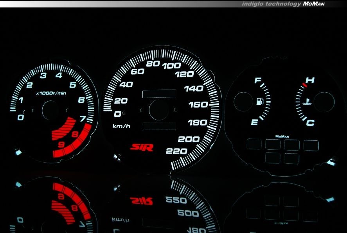The width and height of the screenshot is (347, 233).
Task: Select the bottom-left indicator light window
Action: pyautogui.click(x=273, y=158)
